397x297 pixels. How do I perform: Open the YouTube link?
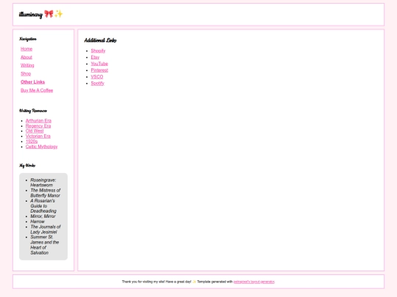pos(99,64)
